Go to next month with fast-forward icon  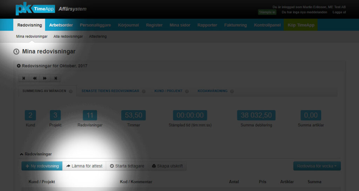coord(45,78)
